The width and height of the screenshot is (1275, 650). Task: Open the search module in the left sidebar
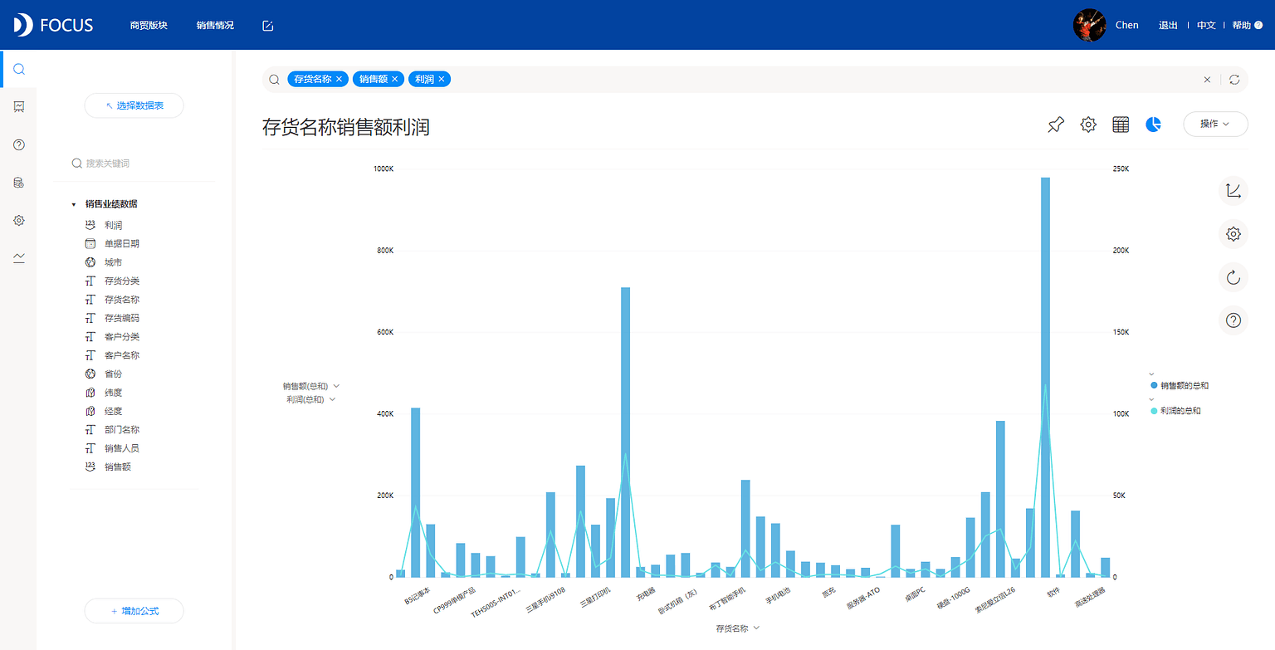(x=18, y=69)
